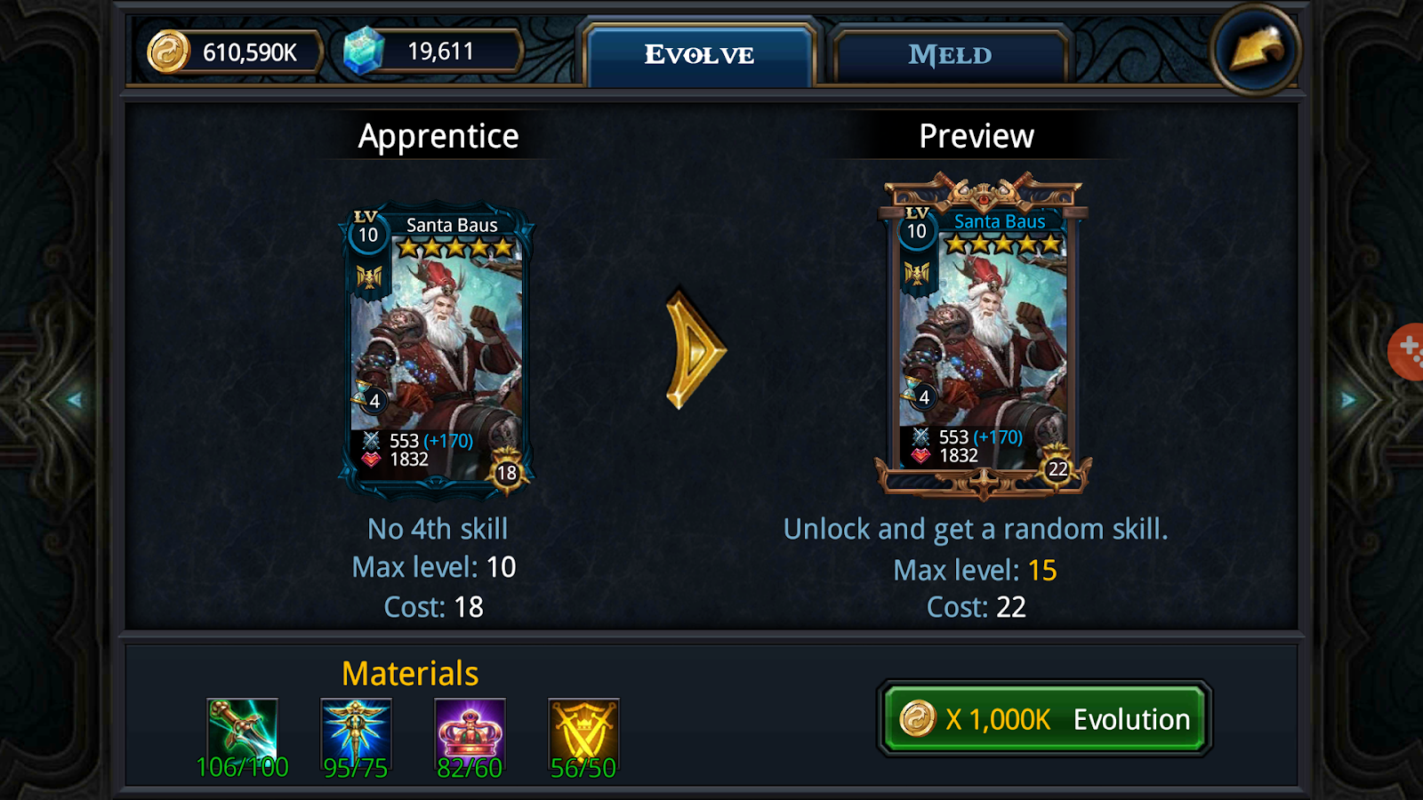The image size is (1423, 800).
Task: Click the 19,611 gem balance
Action: pos(441,52)
